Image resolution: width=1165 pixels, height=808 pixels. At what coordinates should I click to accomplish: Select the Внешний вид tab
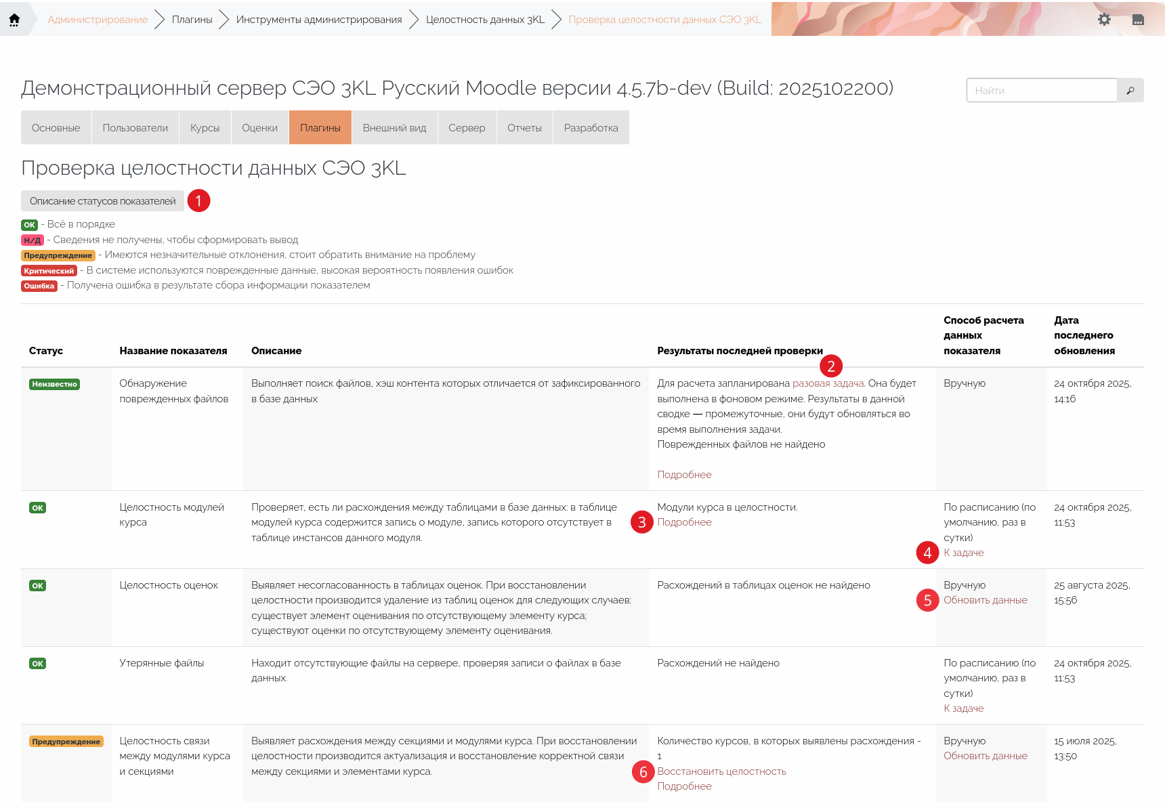point(394,128)
